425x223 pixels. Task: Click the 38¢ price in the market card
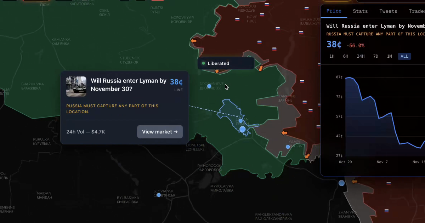click(176, 82)
